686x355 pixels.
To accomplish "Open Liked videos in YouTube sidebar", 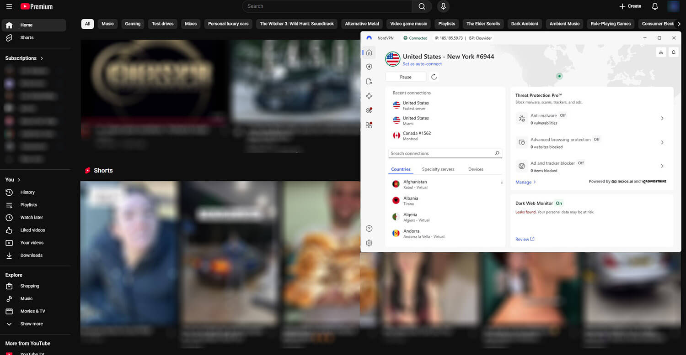I will 33,230.
